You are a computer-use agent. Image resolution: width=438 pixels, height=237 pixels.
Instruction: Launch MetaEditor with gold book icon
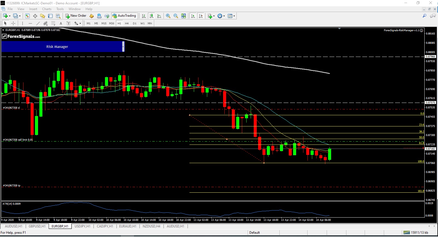(x=92, y=16)
